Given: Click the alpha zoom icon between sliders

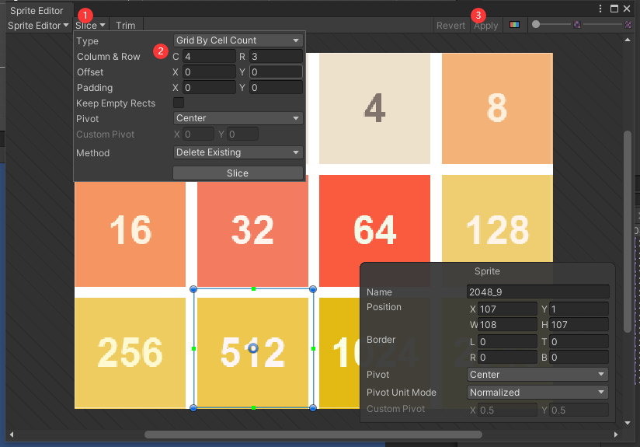Looking at the screenshot, I should [x=577, y=25].
